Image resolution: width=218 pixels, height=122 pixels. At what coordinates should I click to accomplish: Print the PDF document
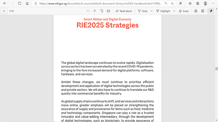(x=196, y=11)
